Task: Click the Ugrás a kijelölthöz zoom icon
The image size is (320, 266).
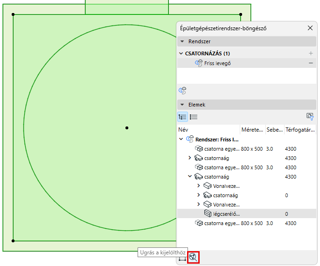Action: tap(193, 258)
